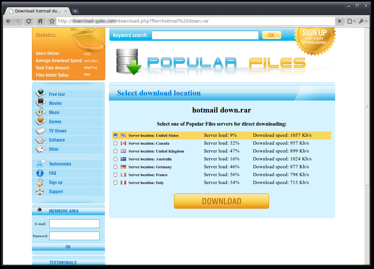Click the TV Shows icon
Viewport: 374px width, 269px height.
[40, 131]
